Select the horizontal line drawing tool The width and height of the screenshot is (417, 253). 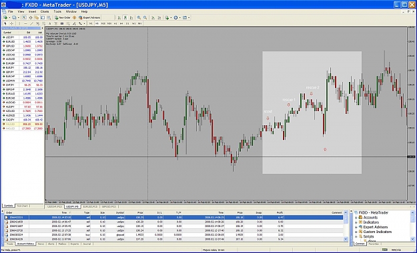tap(25, 23)
